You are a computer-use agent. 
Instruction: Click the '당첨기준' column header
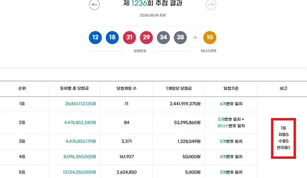tap(231, 88)
